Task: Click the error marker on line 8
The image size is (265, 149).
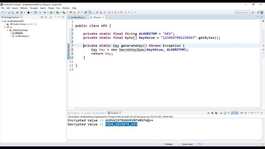Action: pyautogui.click(x=68, y=50)
